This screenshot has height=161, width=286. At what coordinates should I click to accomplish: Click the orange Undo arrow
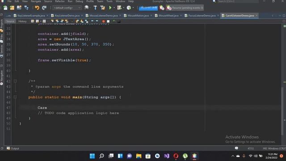(x=37, y=8)
